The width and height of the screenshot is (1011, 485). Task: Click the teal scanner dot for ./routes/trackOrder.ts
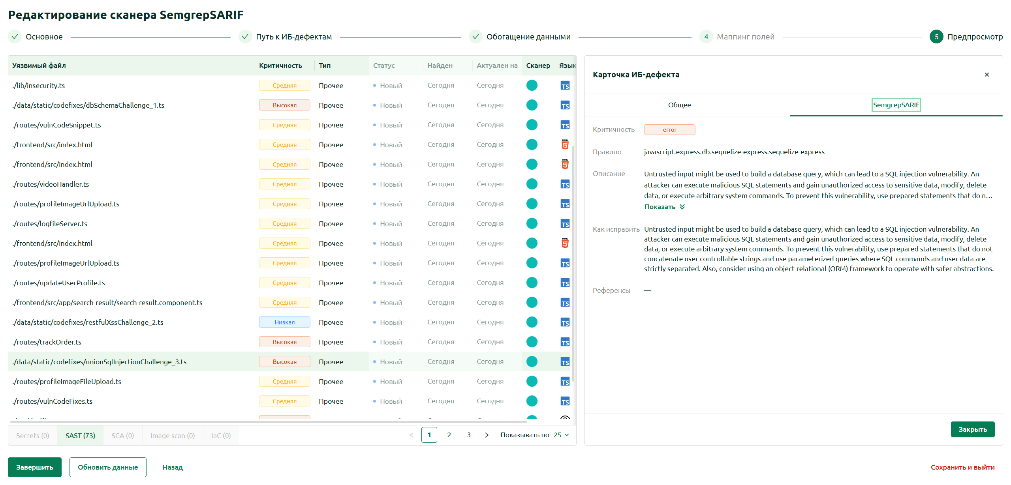pos(532,342)
